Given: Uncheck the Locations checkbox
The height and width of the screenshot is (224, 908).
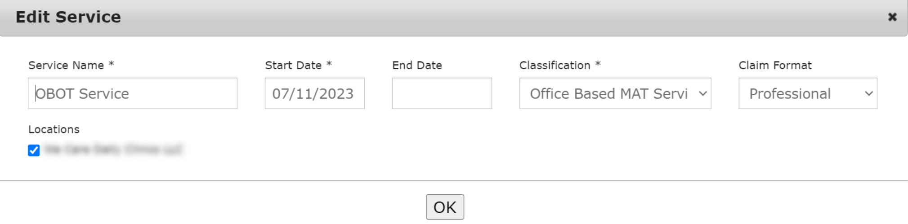Looking at the screenshot, I should click(x=34, y=150).
